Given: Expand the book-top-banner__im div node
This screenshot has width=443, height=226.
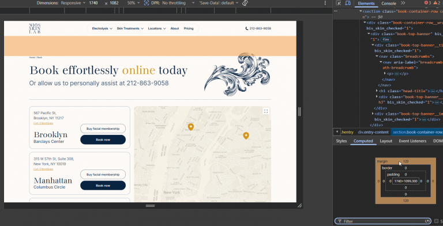Looking at the screenshot, I should tap(373, 114).
